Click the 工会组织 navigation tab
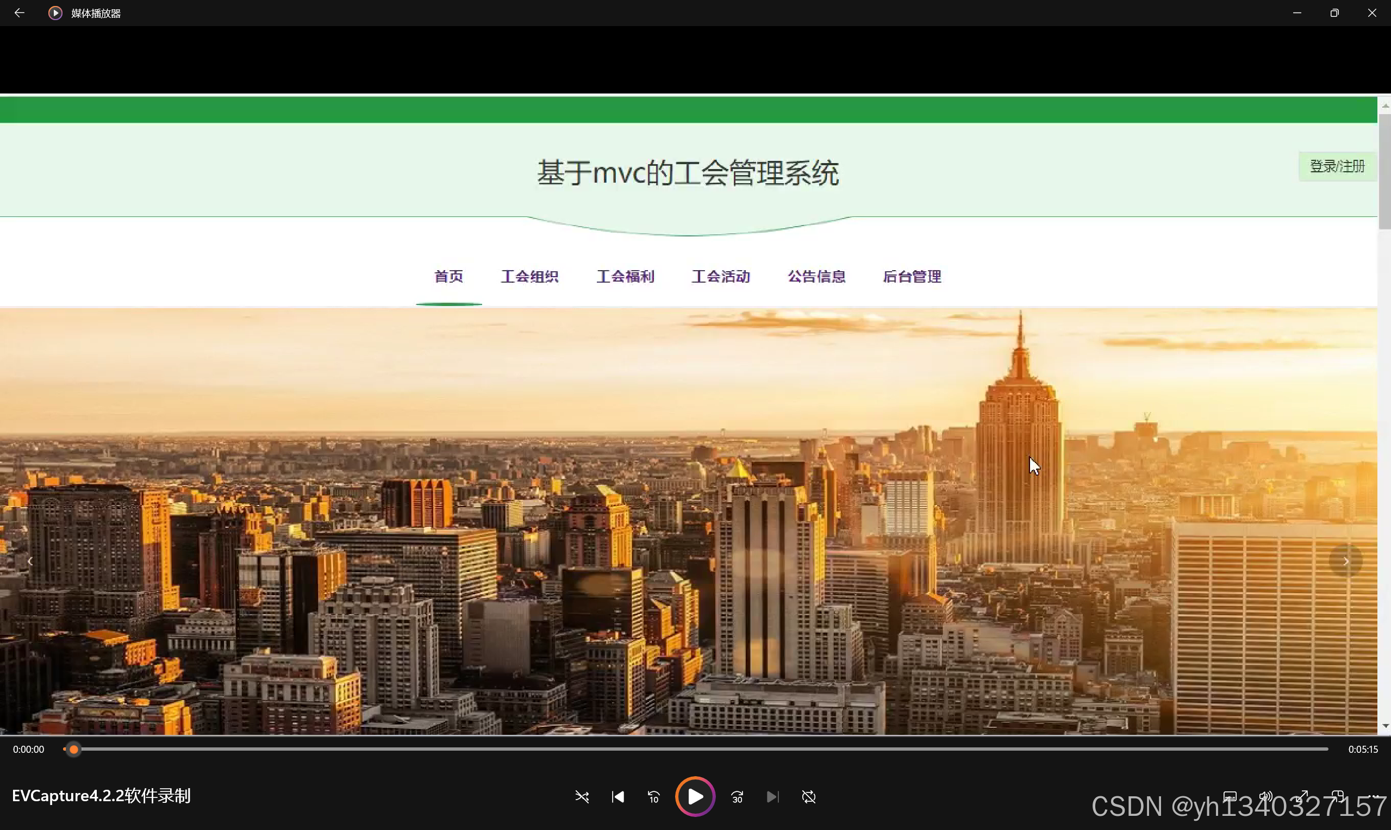1391x830 pixels. coord(529,276)
